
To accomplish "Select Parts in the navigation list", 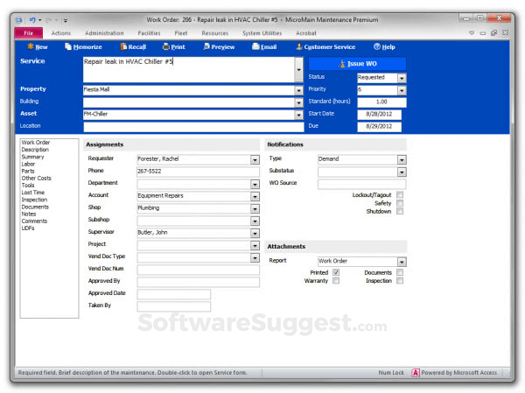I will pyautogui.click(x=28, y=171).
